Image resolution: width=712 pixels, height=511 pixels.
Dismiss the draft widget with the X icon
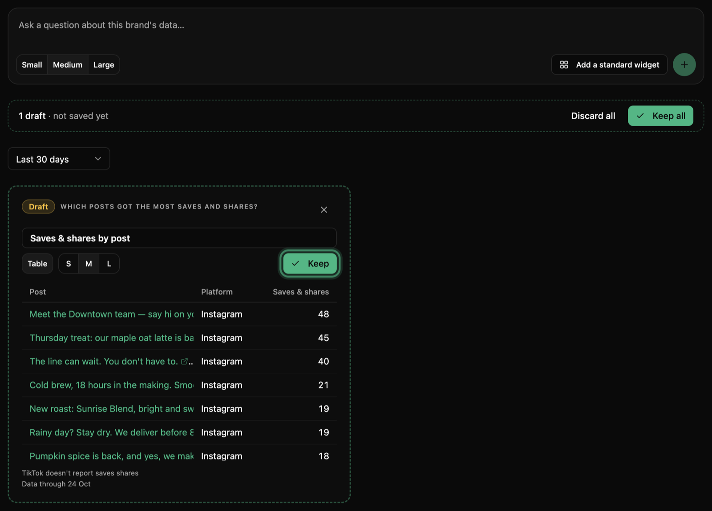pyautogui.click(x=324, y=209)
